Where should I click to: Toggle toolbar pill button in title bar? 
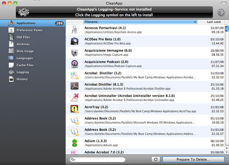click(x=224, y=3)
